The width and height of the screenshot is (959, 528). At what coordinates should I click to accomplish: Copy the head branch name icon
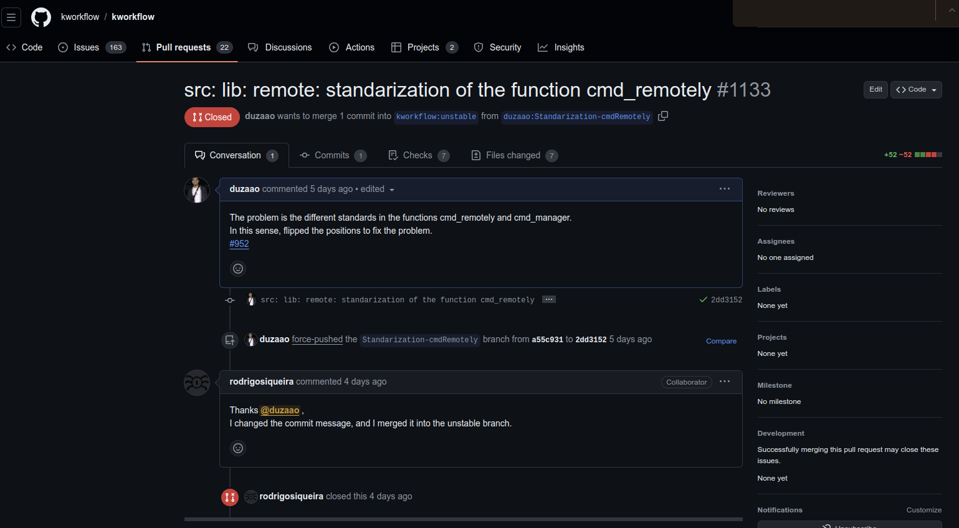(x=663, y=116)
